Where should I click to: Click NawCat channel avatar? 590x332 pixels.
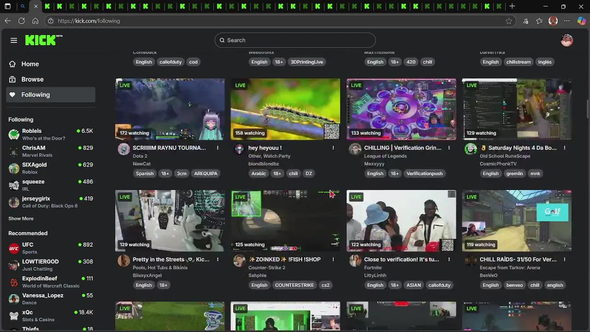pos(124,149)
